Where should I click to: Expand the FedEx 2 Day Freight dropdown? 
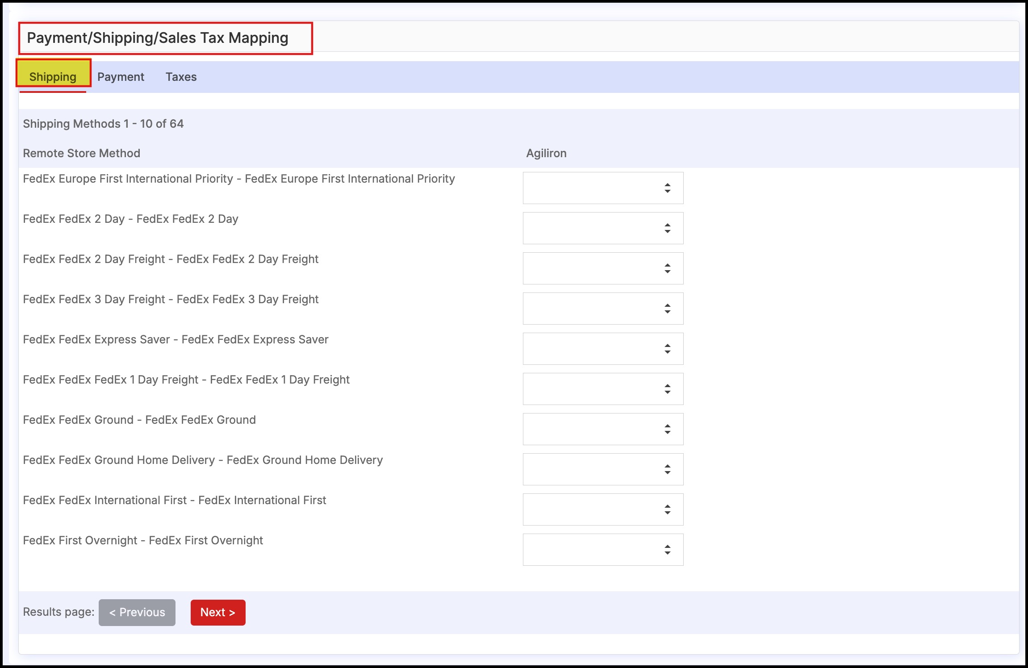[603, 268]
